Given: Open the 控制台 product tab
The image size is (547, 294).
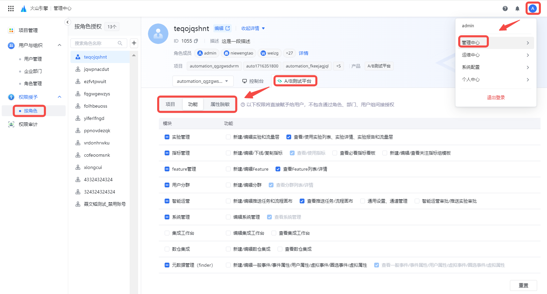Looking at the screenshot, I should tap(253, 81).
